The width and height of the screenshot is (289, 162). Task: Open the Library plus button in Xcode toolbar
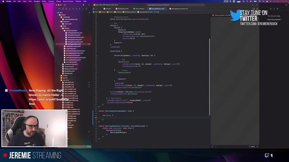pyautogui.click(x=253, y=5)
